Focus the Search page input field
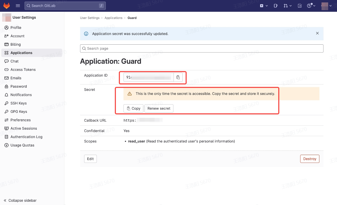 click(x=202, y=48)
